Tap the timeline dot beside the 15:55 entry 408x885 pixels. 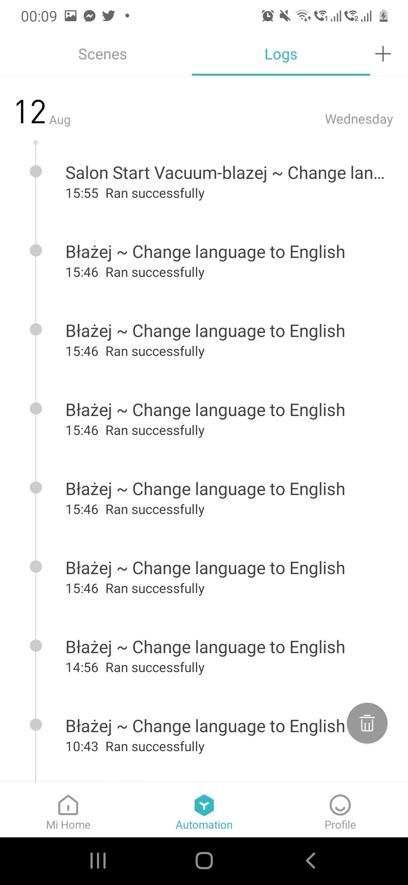36,171
